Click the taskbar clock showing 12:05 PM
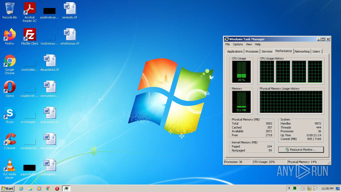The height and width of the screenshot is (192, 341). [x=327, y=189]
